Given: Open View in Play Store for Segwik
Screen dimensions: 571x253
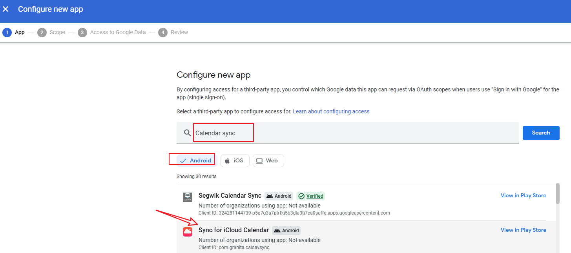Looking at the screenshot, I should [x=523, y=195].
